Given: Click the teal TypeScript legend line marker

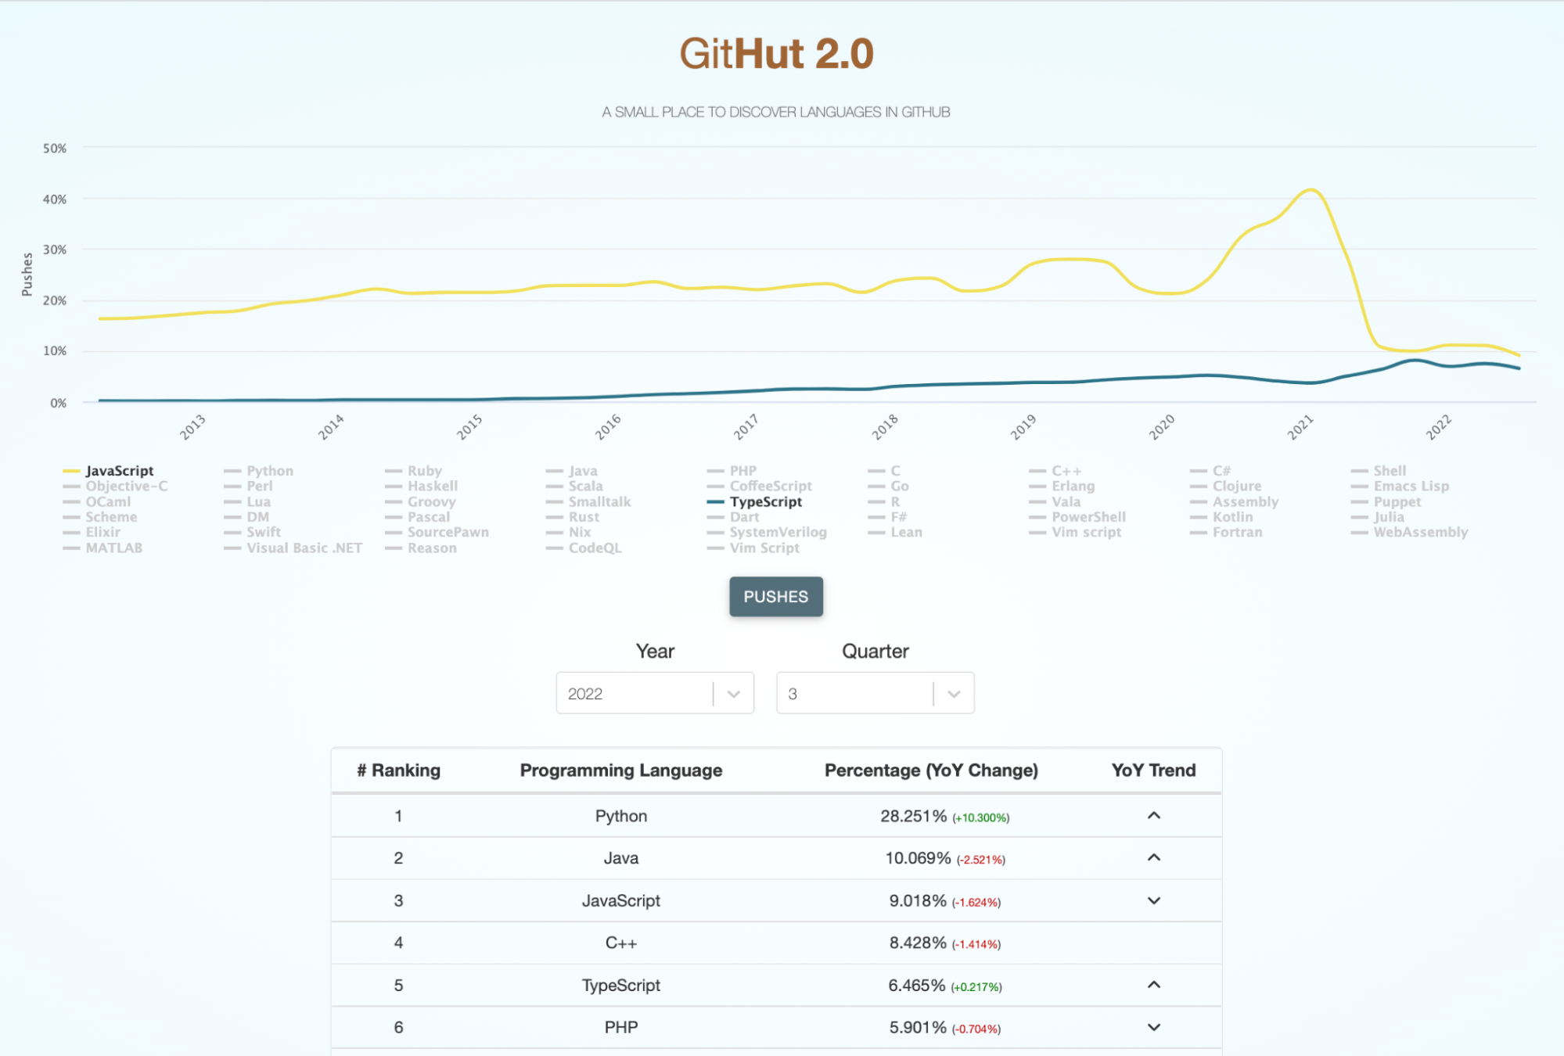Looking at the screenshot, I should pyautogui.click(x=715, y=502).
